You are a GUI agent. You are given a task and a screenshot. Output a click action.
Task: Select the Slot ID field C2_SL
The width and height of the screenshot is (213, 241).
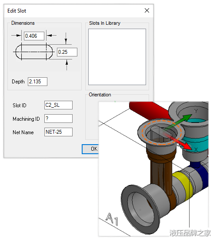(58, 105)
